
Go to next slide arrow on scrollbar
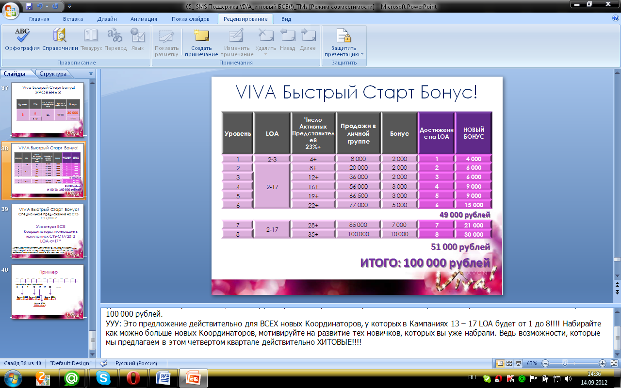pyautogui.click(x=617, y=292)
